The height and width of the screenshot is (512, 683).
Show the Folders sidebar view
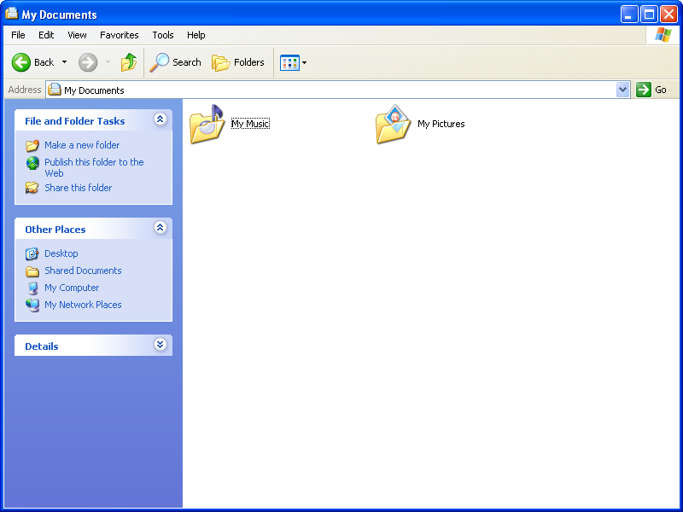coord(236,62)
